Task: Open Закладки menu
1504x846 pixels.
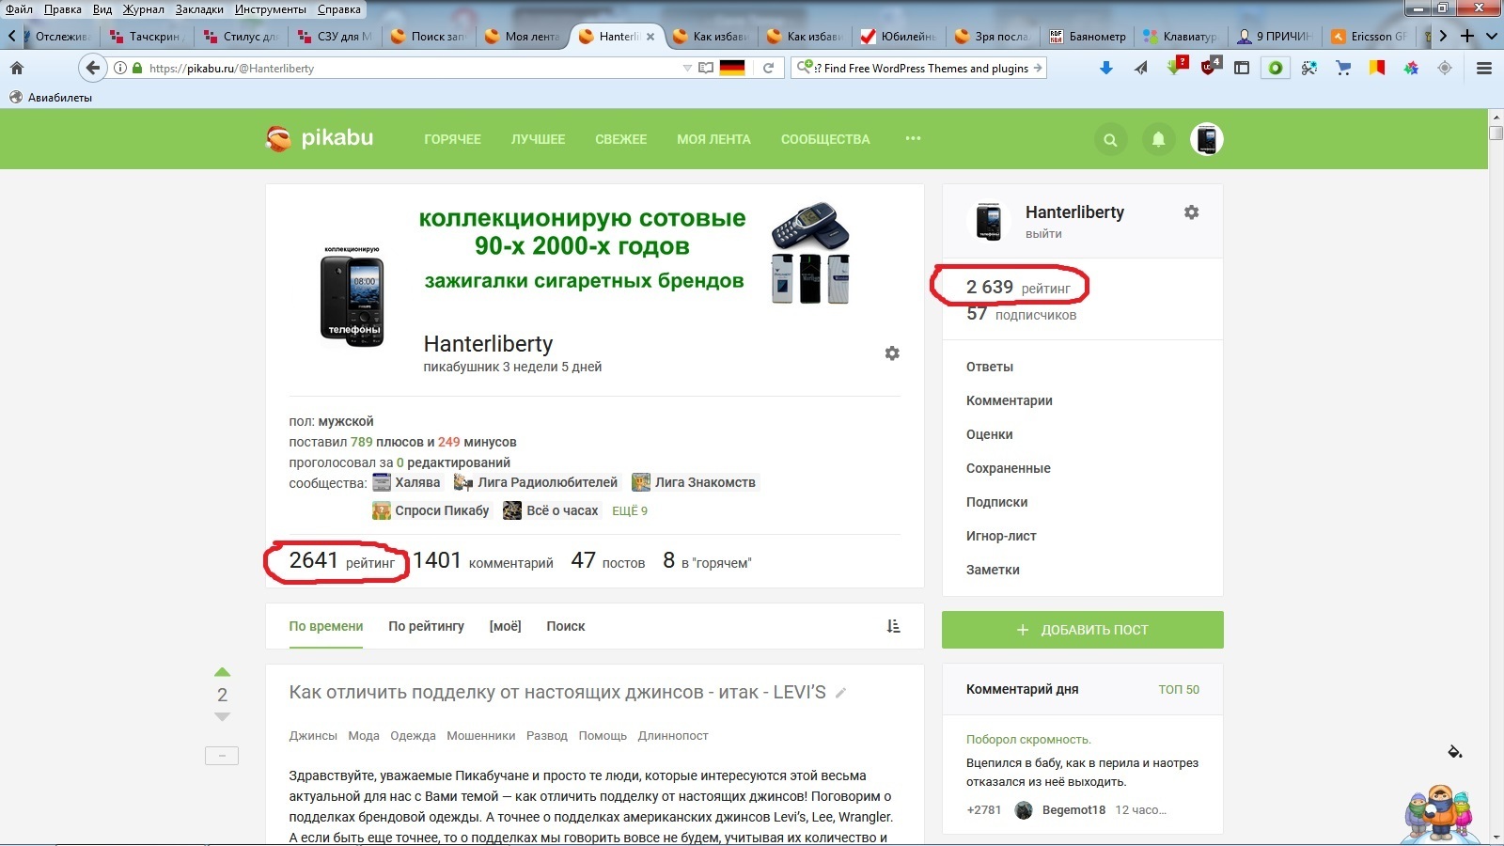Action: click(x=199, y=9)
